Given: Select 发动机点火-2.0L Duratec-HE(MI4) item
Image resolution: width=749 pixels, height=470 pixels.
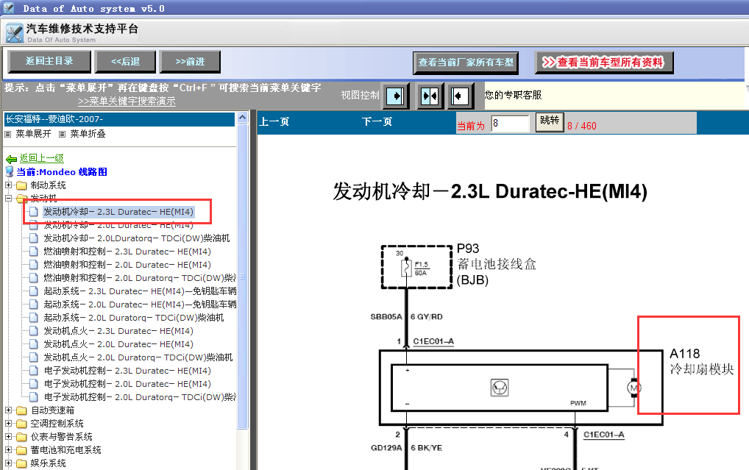Looking at the screenshot, I should [118, 344].
